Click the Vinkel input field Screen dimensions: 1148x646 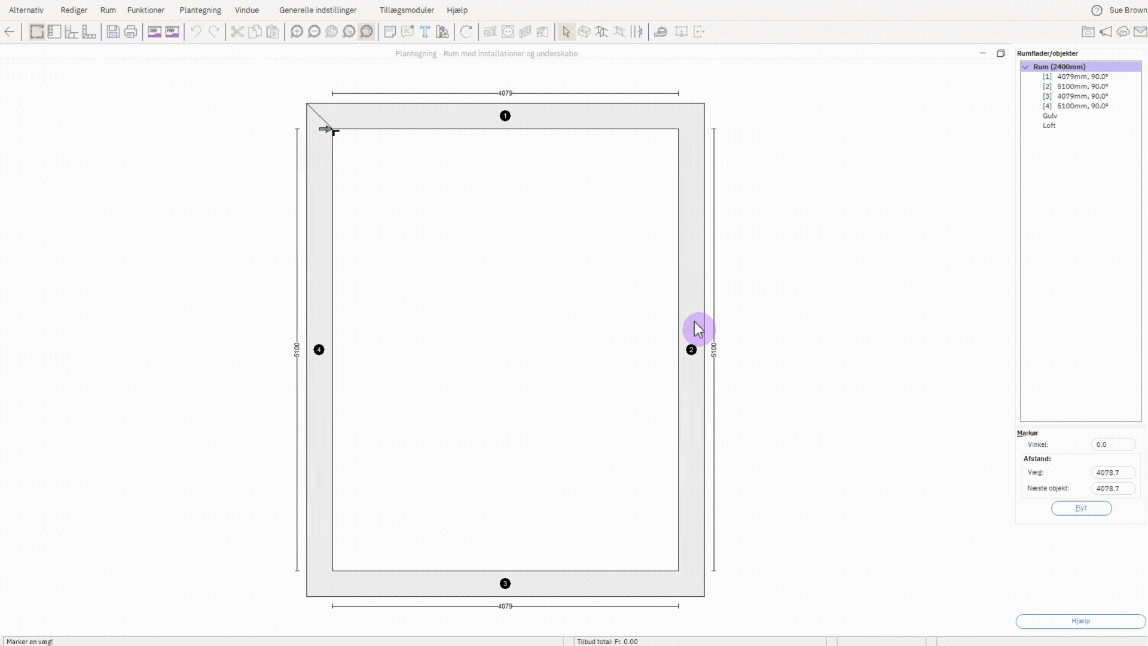coord(1112,444)
